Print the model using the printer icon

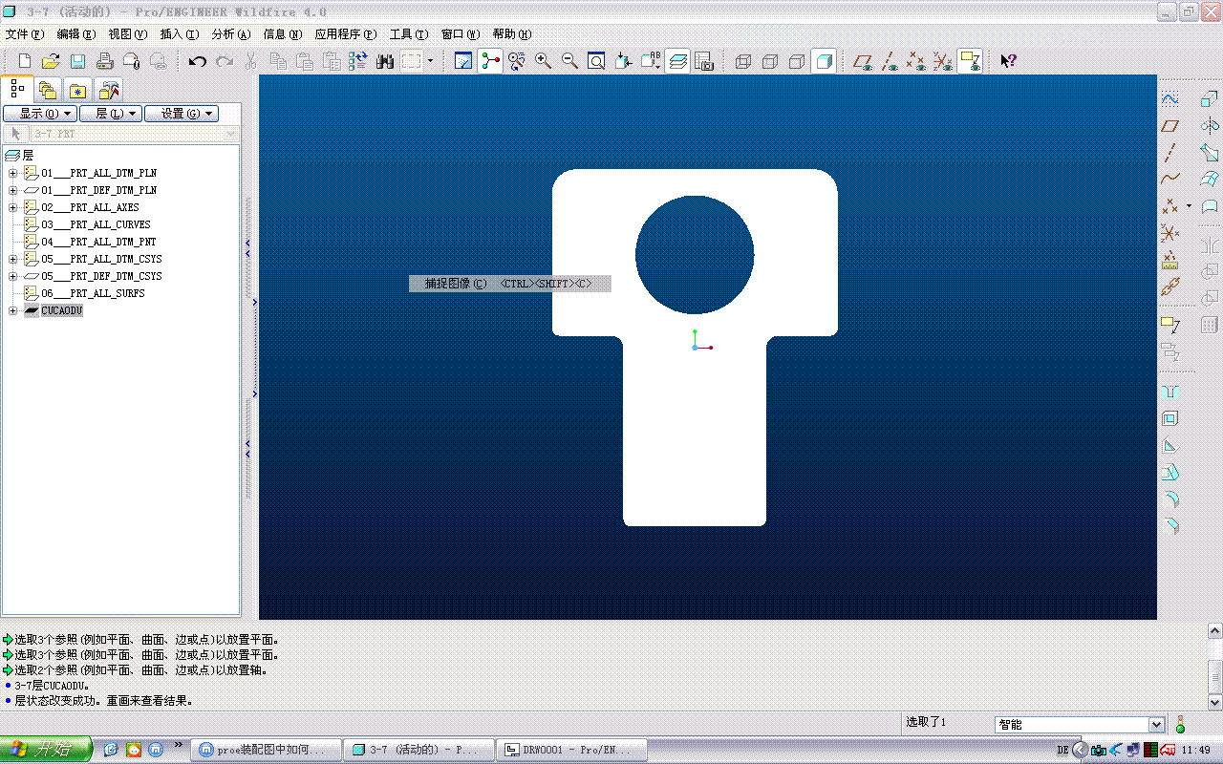click(105, 61)
